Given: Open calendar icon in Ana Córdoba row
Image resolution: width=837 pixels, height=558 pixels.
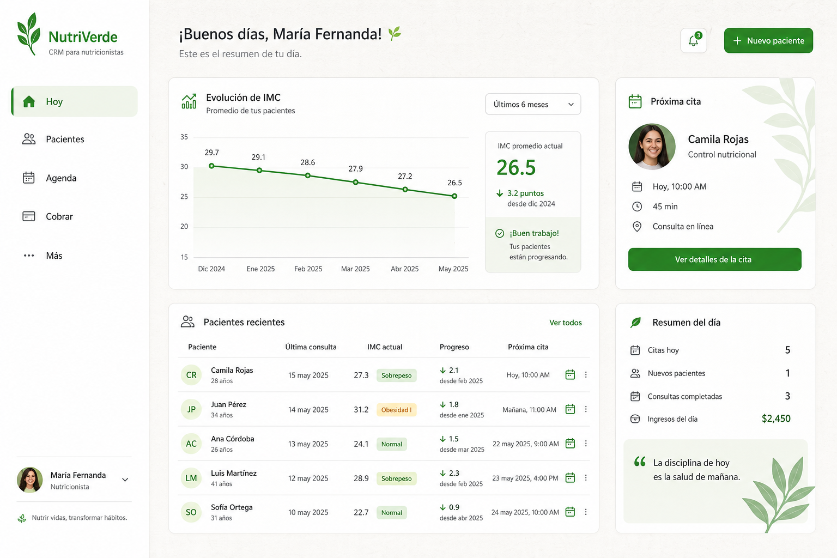Looking at the screenshot, I should pos(570,443).
